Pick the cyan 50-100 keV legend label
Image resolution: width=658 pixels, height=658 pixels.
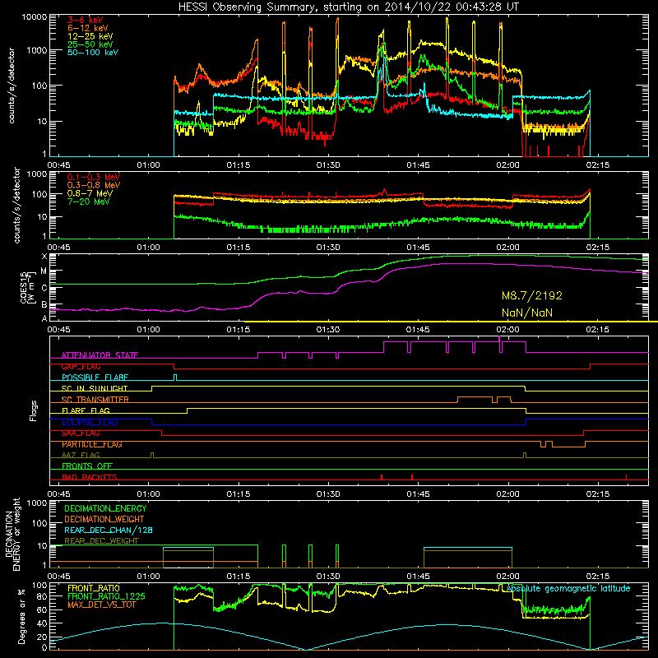click(93, 53)
